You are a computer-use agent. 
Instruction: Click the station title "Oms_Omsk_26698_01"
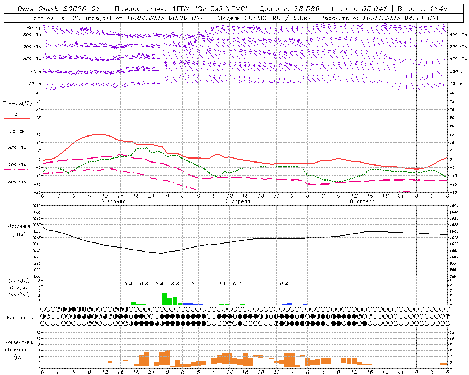pos(59,9)
